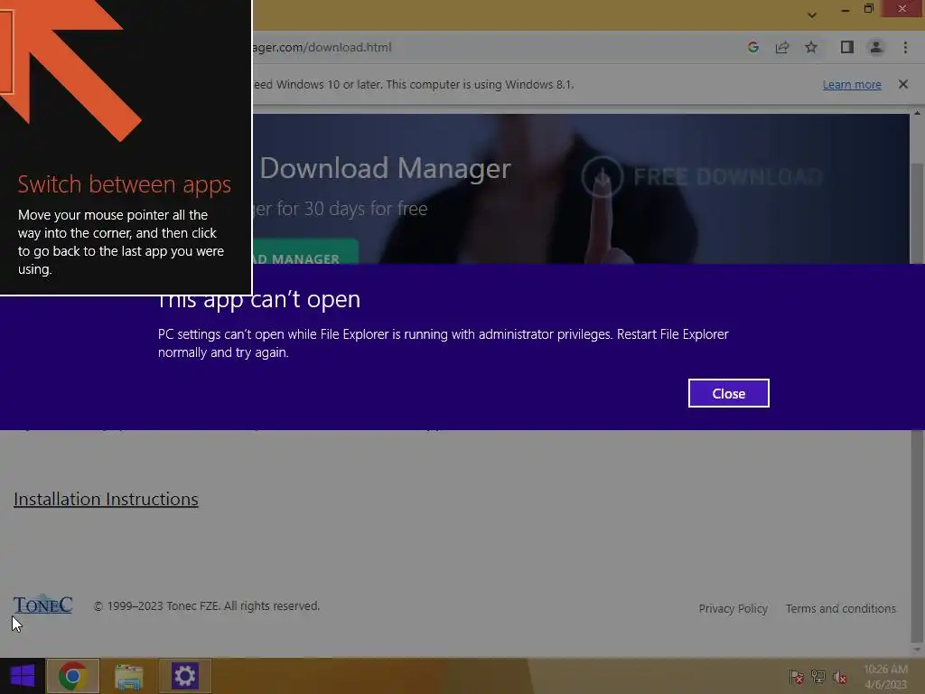The height and width of the screenshot is (694, 925).
Task: Click the FREE DOWNLOAD button on the banner
Action: click(702, 176)
